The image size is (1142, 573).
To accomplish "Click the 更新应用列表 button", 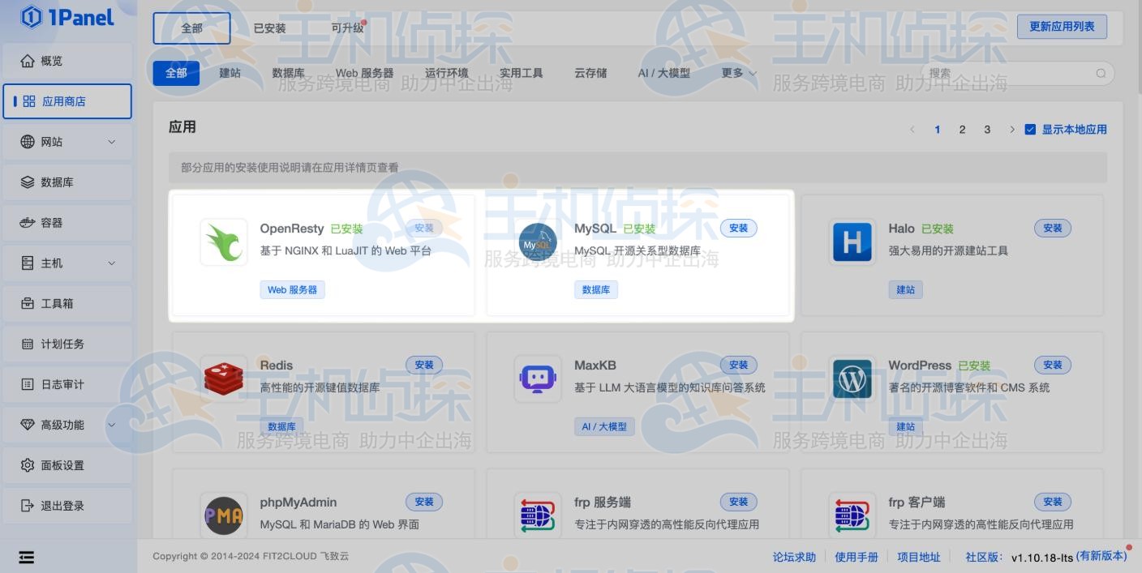I will 1062,26.
